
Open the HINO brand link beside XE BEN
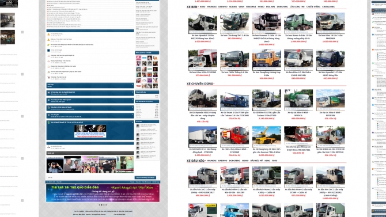202,7
